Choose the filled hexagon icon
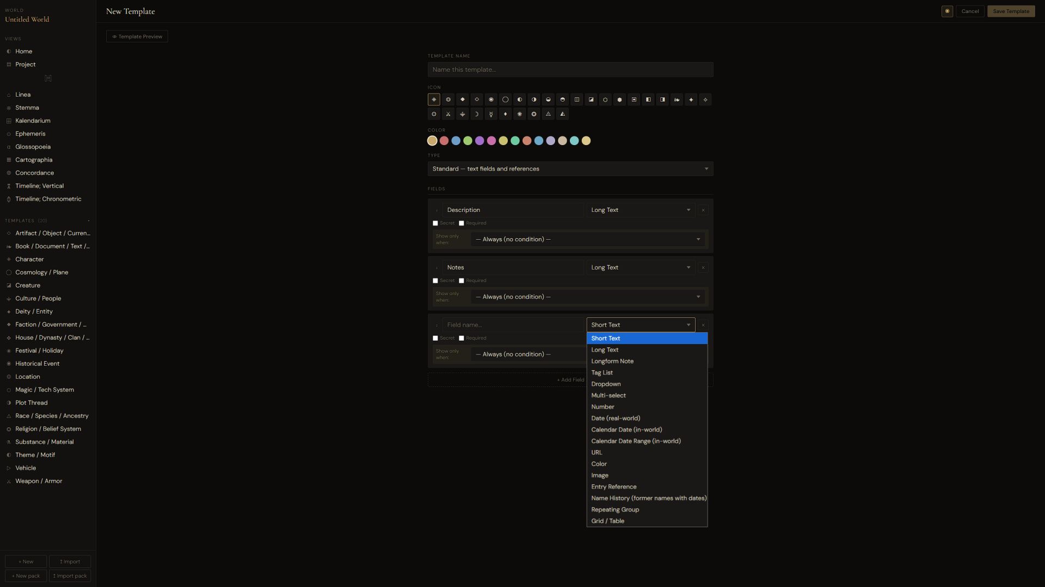1045x587 pixels. 619,99
